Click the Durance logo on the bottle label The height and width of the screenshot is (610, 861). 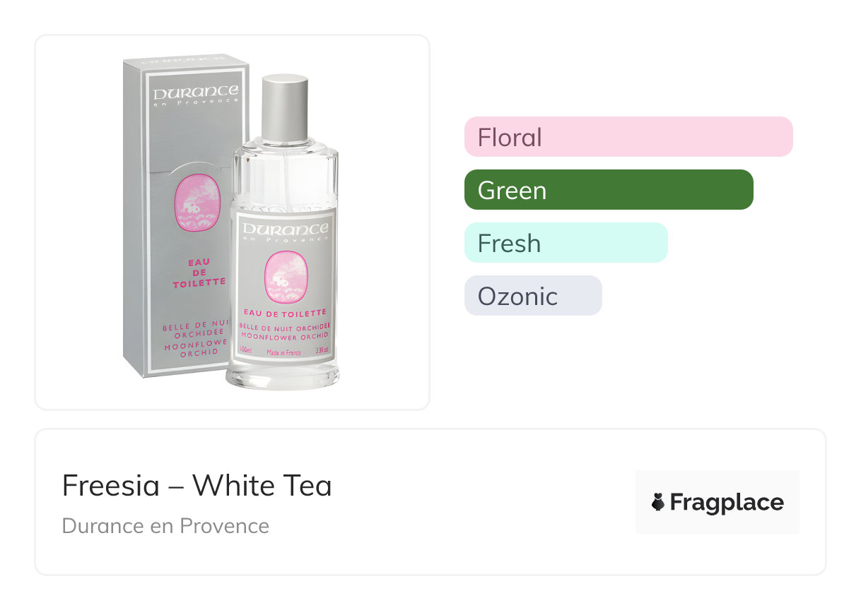285,229
